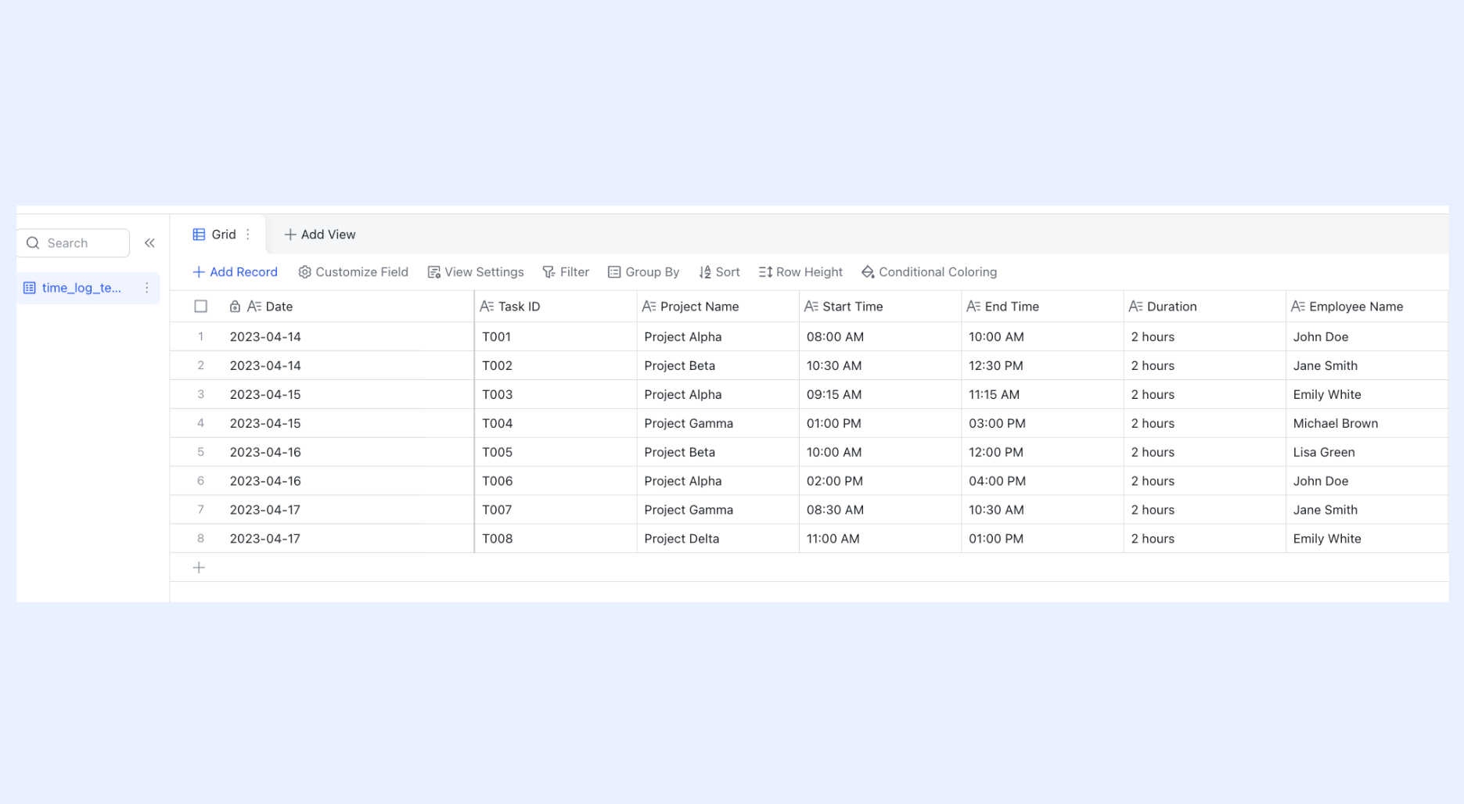The width and height of the screenshot is (1464, 804).
Task: Select the time_log_te... table in sidebar
Action: (88, 288)
